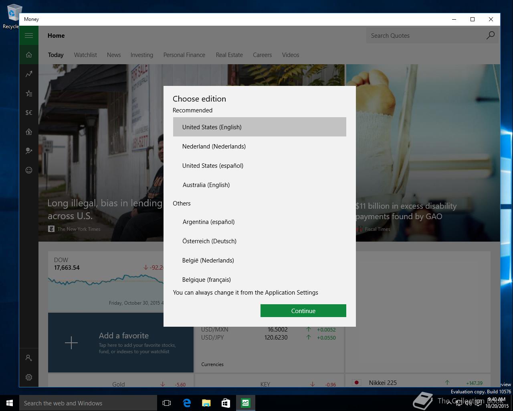Open the Careers tab
This screenshot has height=411, width=513.
click(x=263, y=55)
